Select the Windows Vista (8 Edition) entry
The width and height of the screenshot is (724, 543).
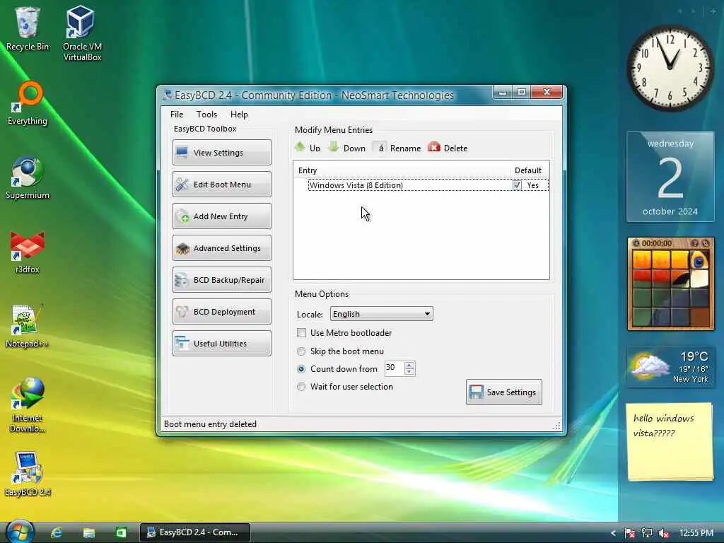tap(428, 185)
